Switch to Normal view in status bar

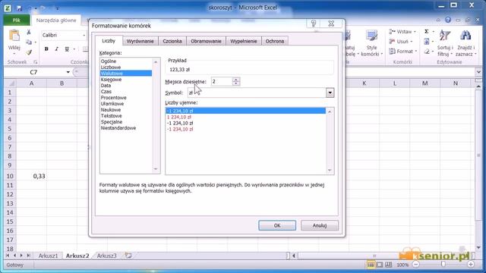pos(371,265)
